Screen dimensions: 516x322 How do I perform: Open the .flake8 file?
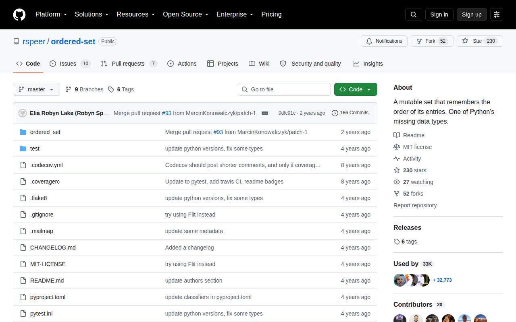point(38,198)
